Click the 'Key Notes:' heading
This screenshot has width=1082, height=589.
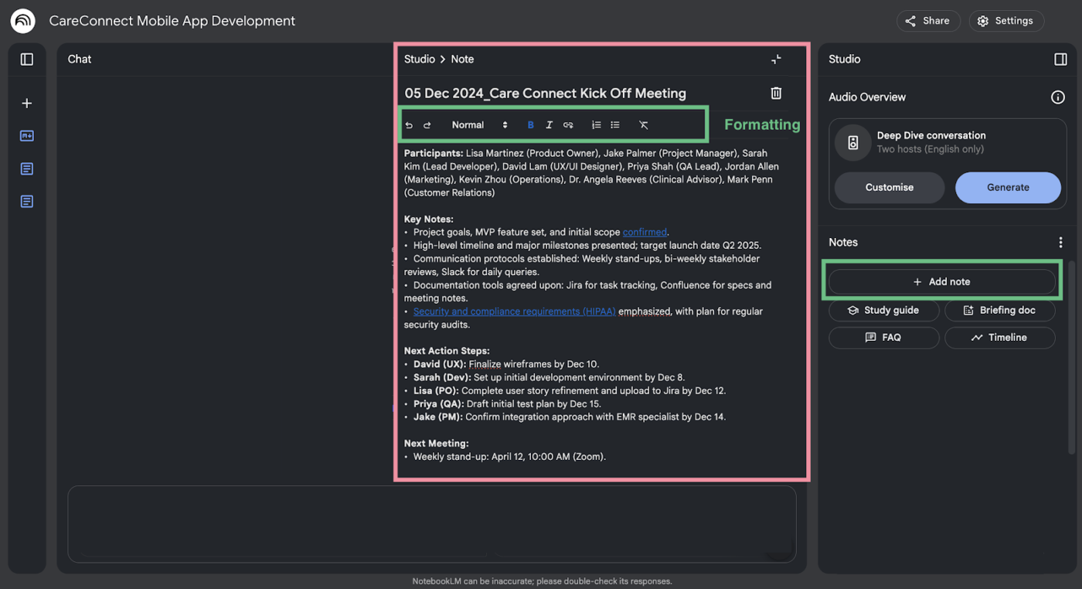429,220
